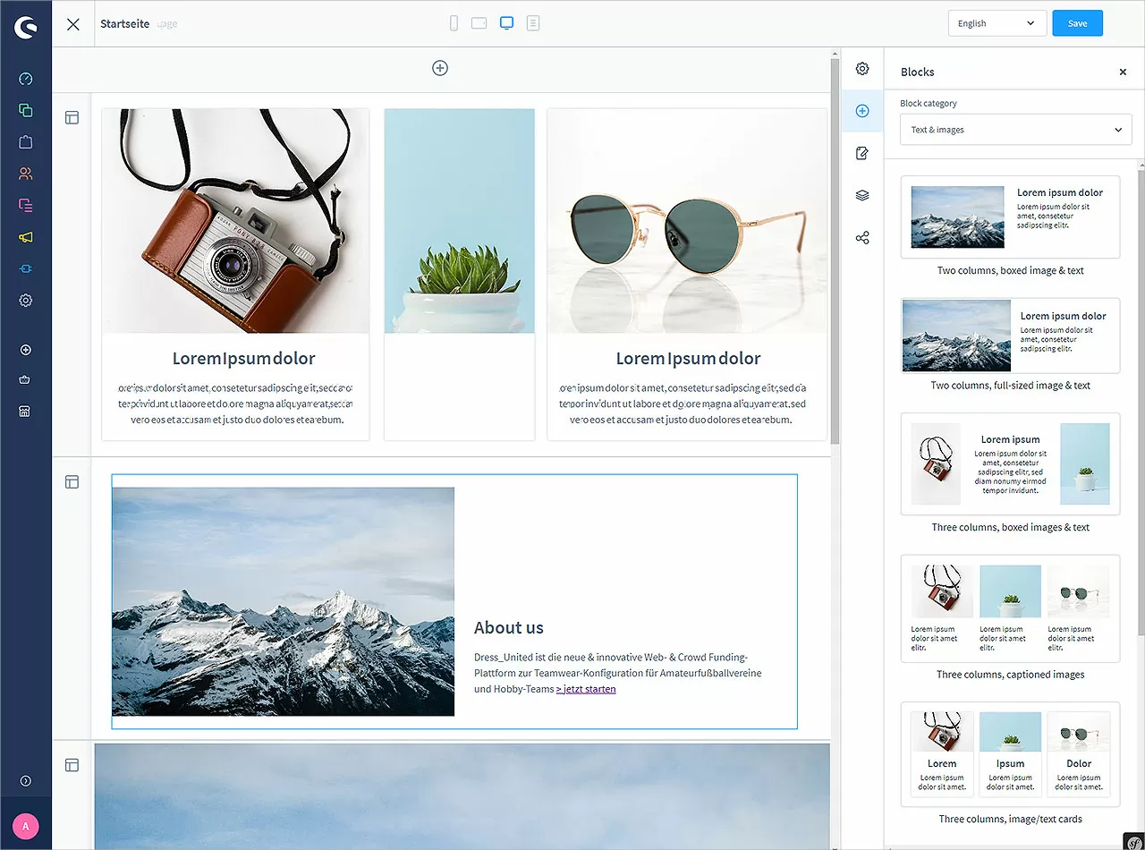Select the Marketing megaphone icon in sidebar

coord(26,237)
